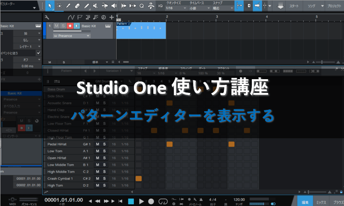Toggle snap button left of event snap icons
Viewport: 344px width, 206px height.
coord(239,6)
